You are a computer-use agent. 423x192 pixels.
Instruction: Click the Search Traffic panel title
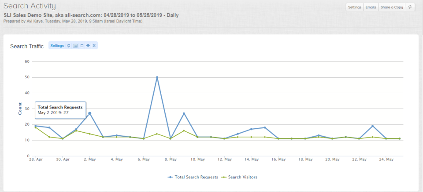pyautogui.click(x=27, y=46)
